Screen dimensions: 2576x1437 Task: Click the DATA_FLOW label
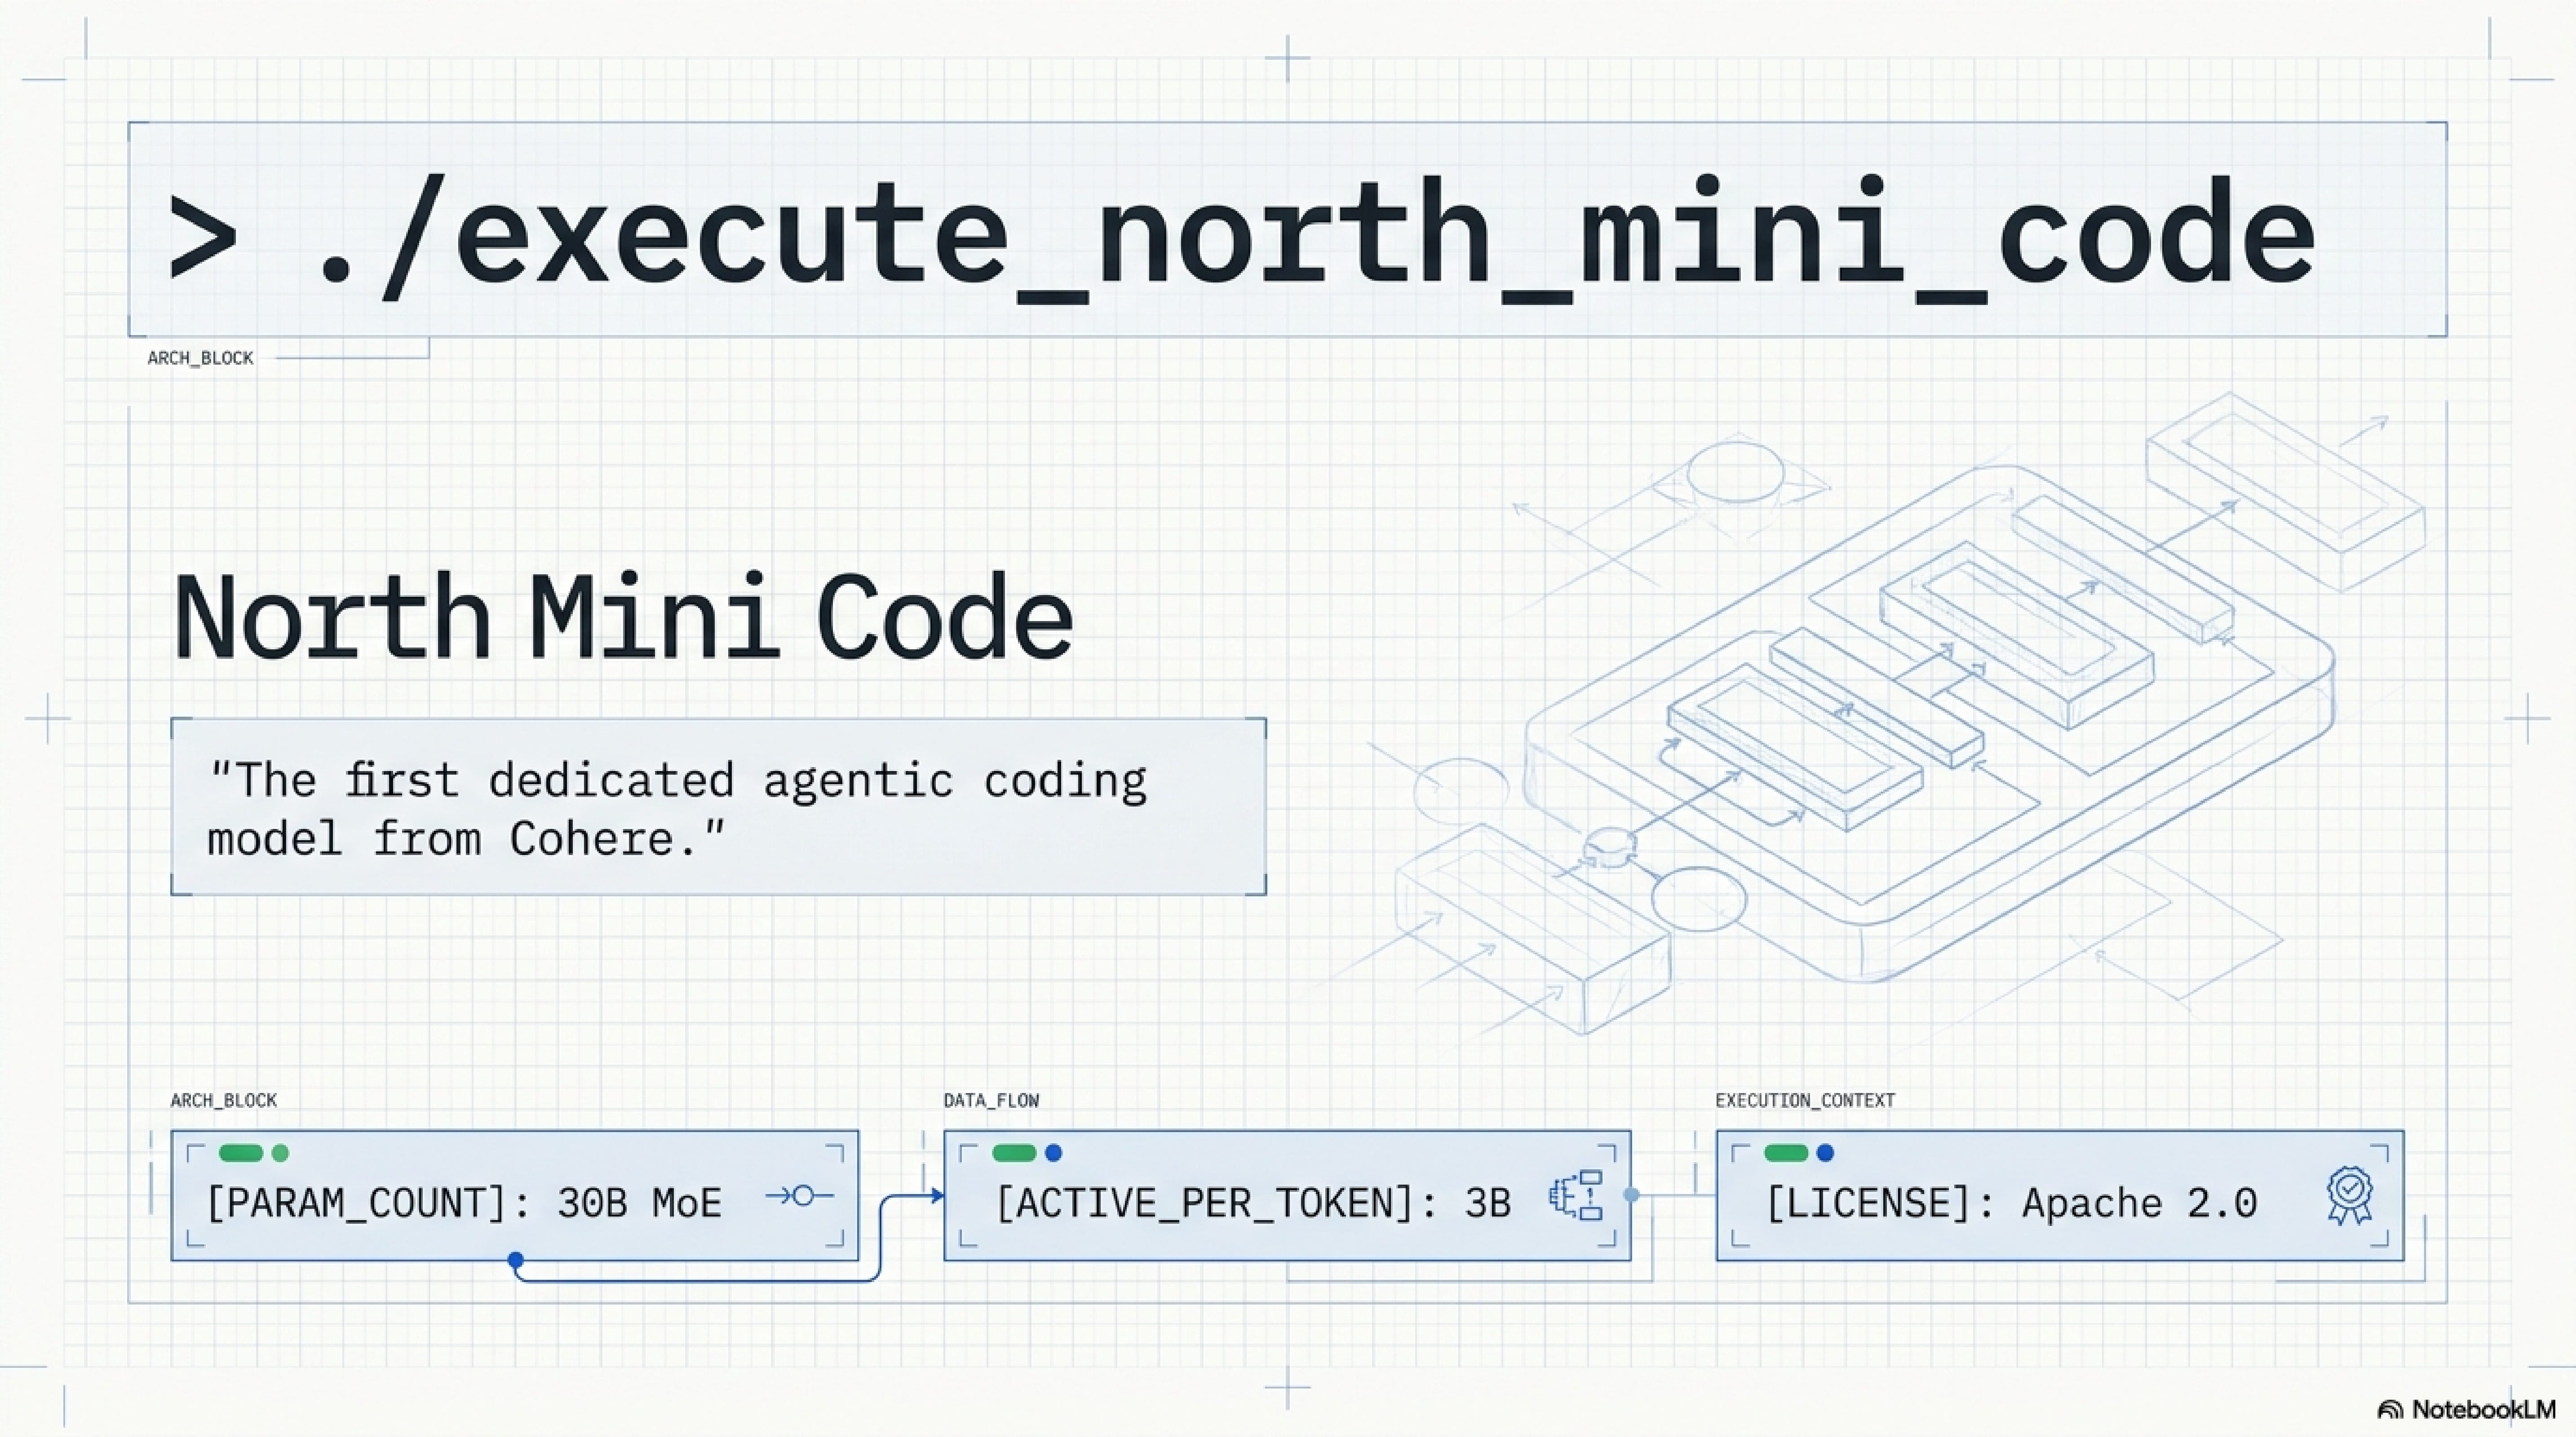tap(991, 1100)
